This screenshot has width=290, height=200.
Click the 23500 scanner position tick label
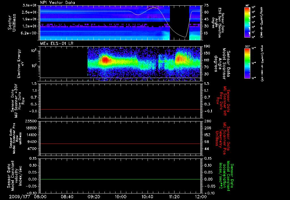tap(30, 121)
